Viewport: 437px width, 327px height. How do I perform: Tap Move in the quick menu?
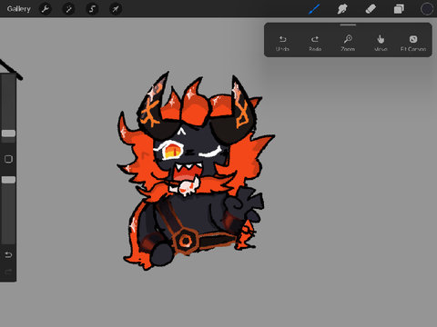pos(381,43)
